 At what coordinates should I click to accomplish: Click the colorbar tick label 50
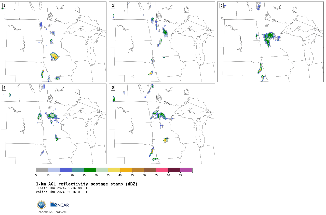click(x=144, y=175)
